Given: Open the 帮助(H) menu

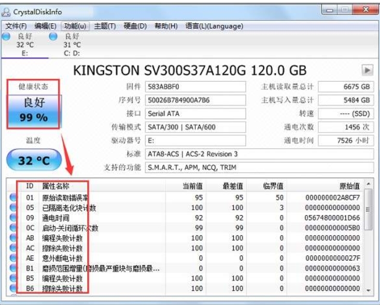Looking at the screenshot, I should pyautogui.click(x=166, y=26).
